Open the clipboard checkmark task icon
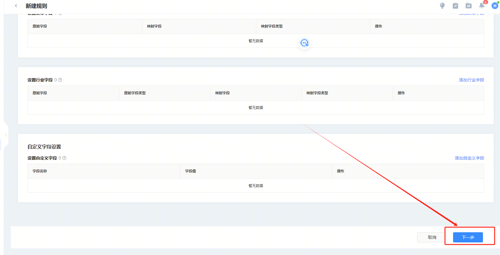Image resolution: width=500 pixels, height=255 pixels. [455, 6]
